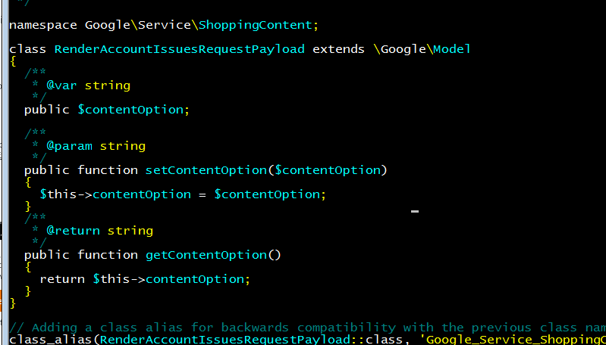Viewport: 606px width, 345px height.
Task: Click the @var string annotation
Action: pyautogui.click(x=89, y=85)
